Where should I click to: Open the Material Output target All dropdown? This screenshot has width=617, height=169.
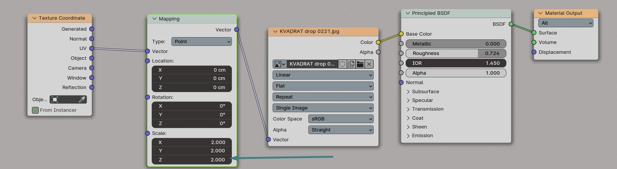pos(566,23)
